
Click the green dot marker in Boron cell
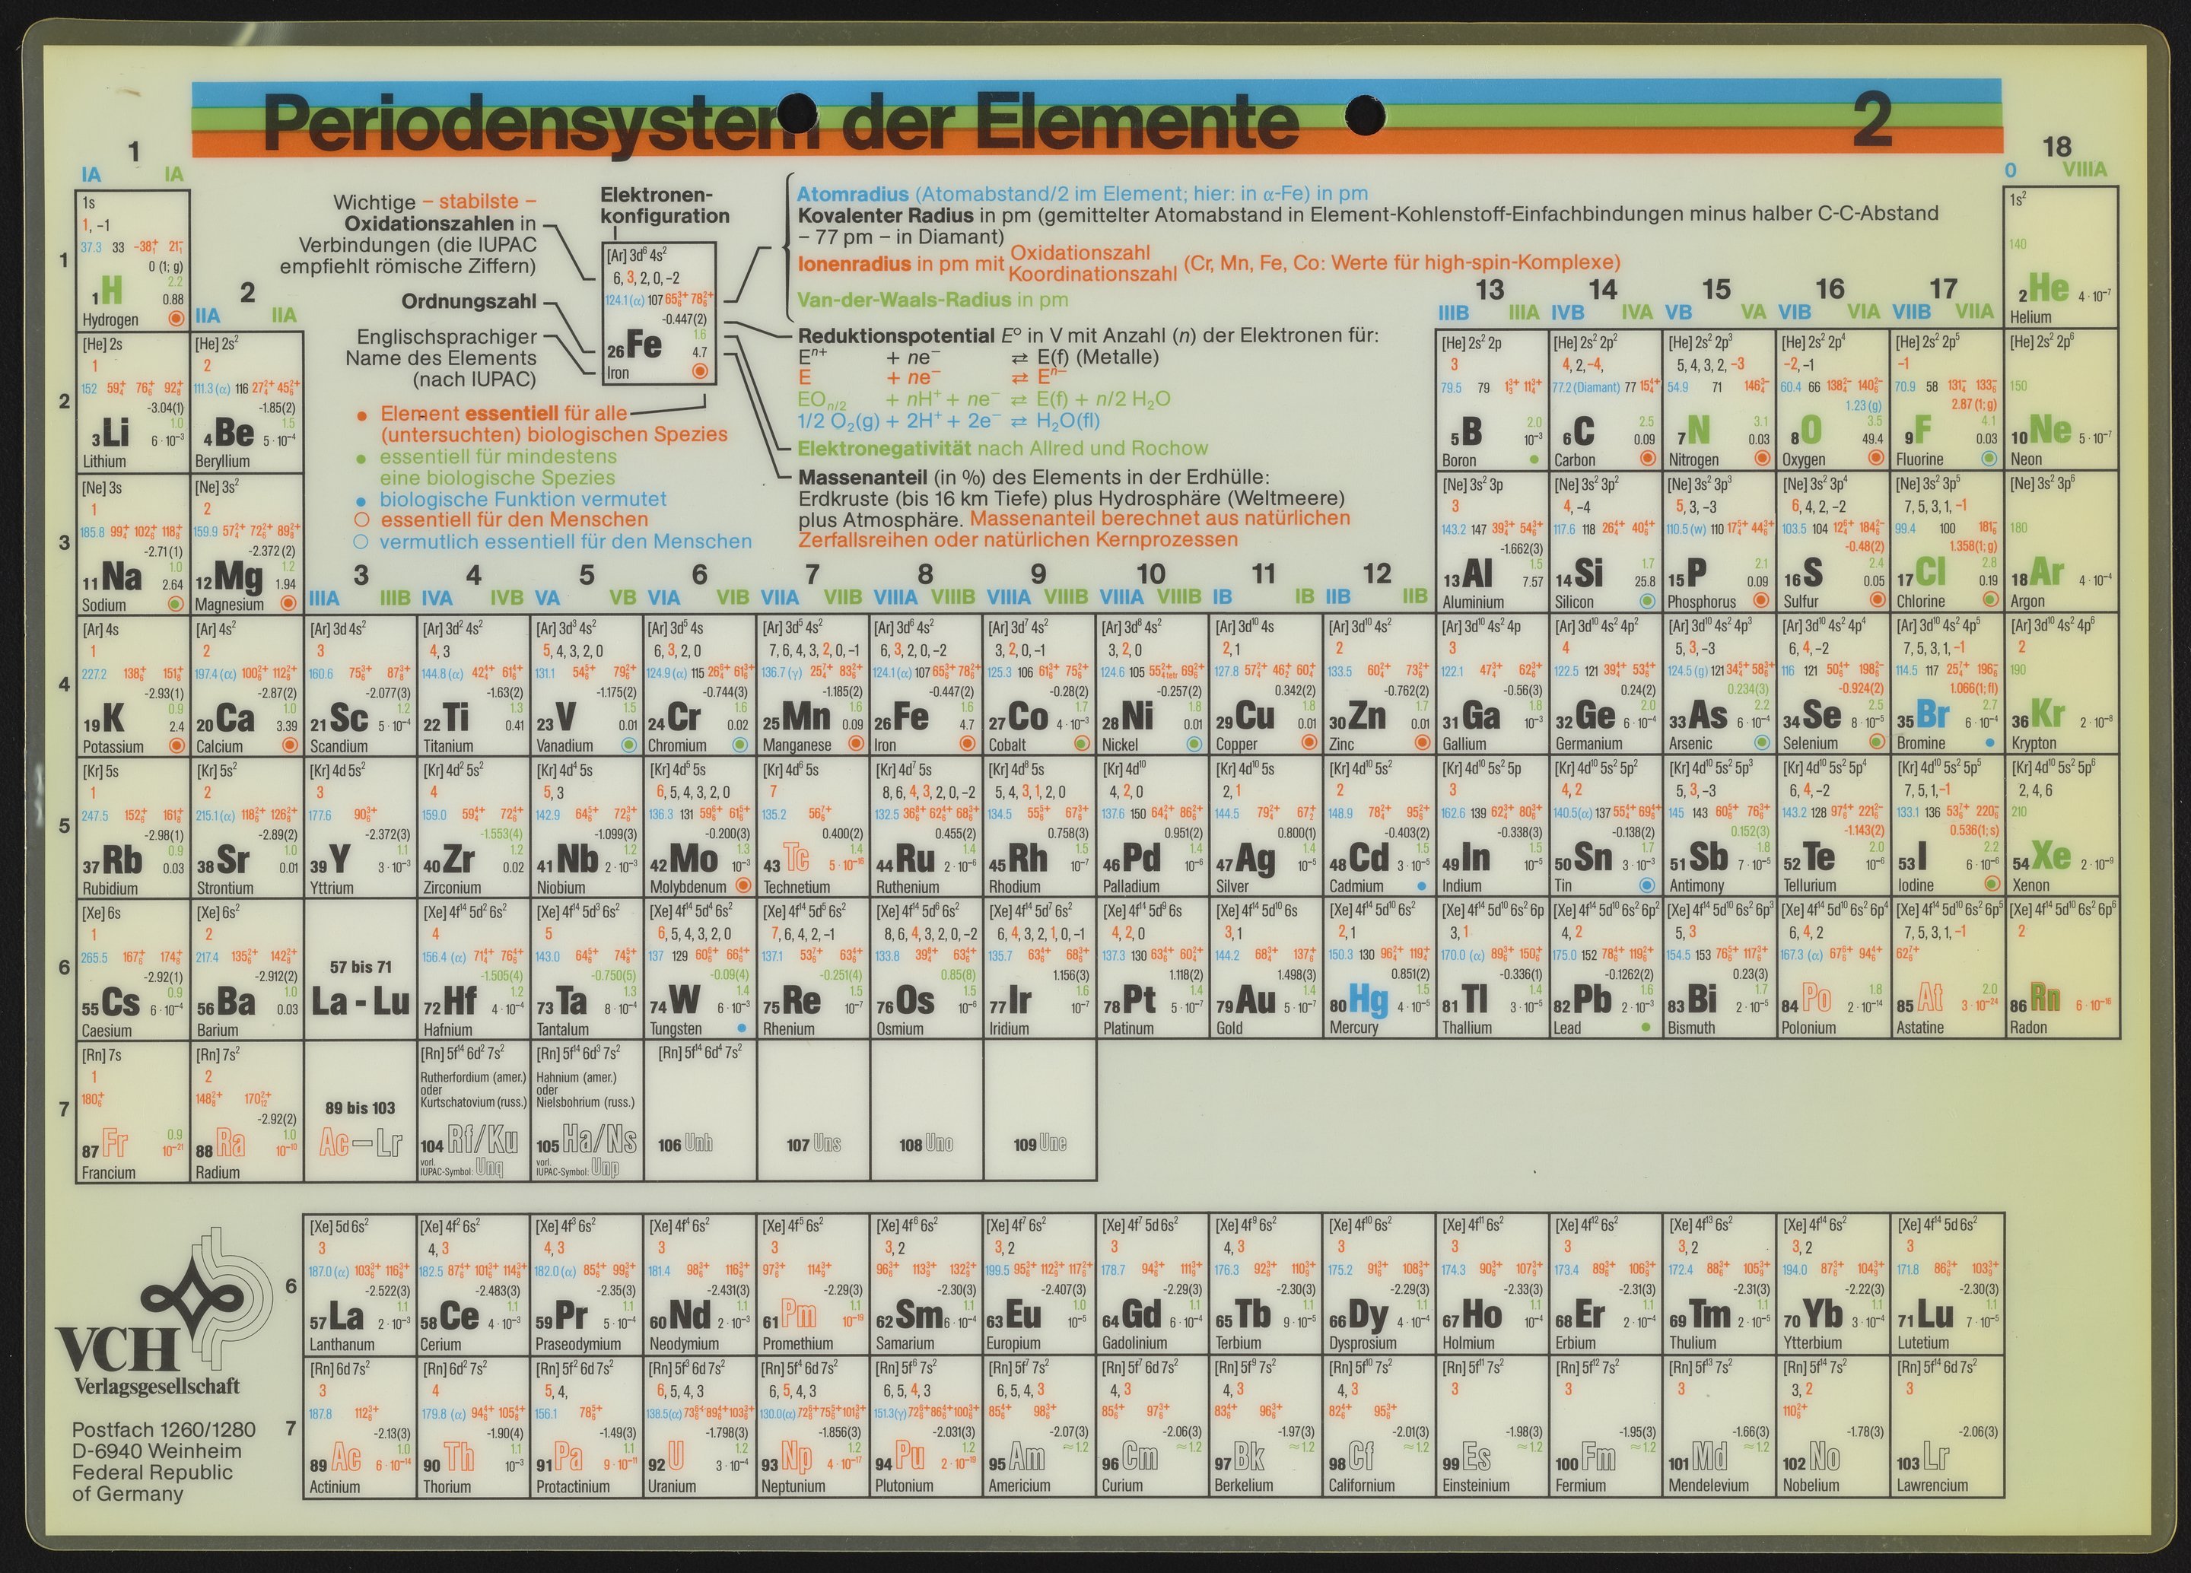point(1534,459)
